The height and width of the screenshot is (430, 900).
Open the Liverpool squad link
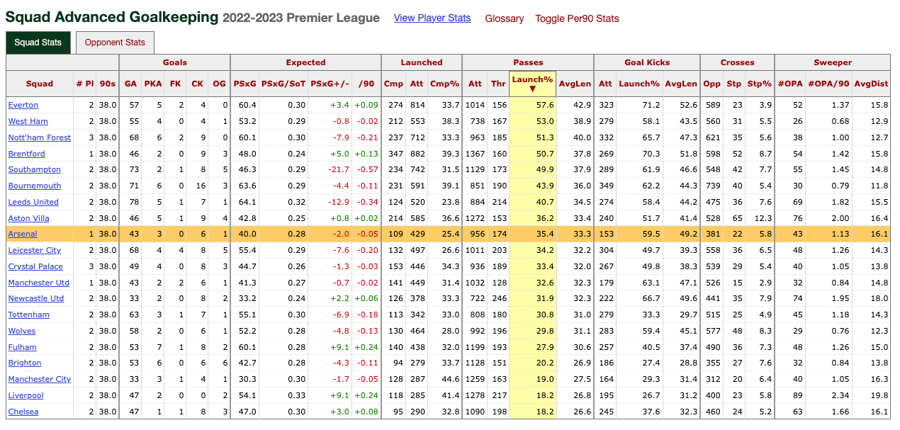click(26, 395)
